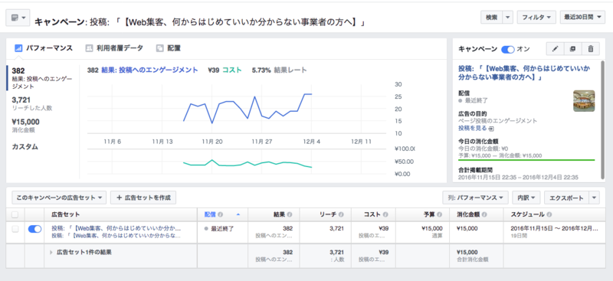
Task: Select the 3,721 リーチした人数 metric
Action: click(x=32, y=103)
